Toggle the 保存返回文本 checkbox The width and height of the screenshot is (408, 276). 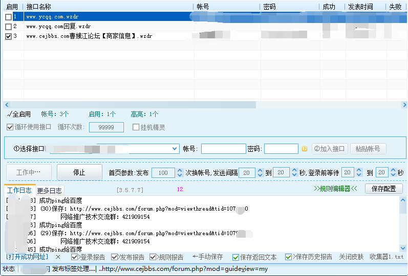click(235, 257)
